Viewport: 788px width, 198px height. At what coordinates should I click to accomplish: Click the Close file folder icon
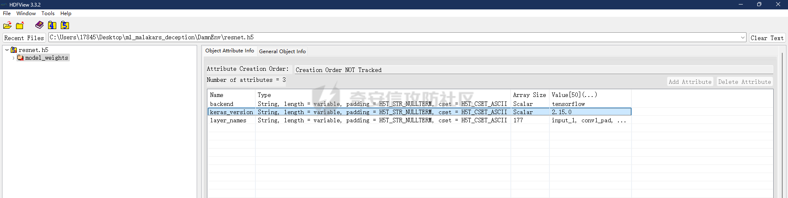coord(20,25)
